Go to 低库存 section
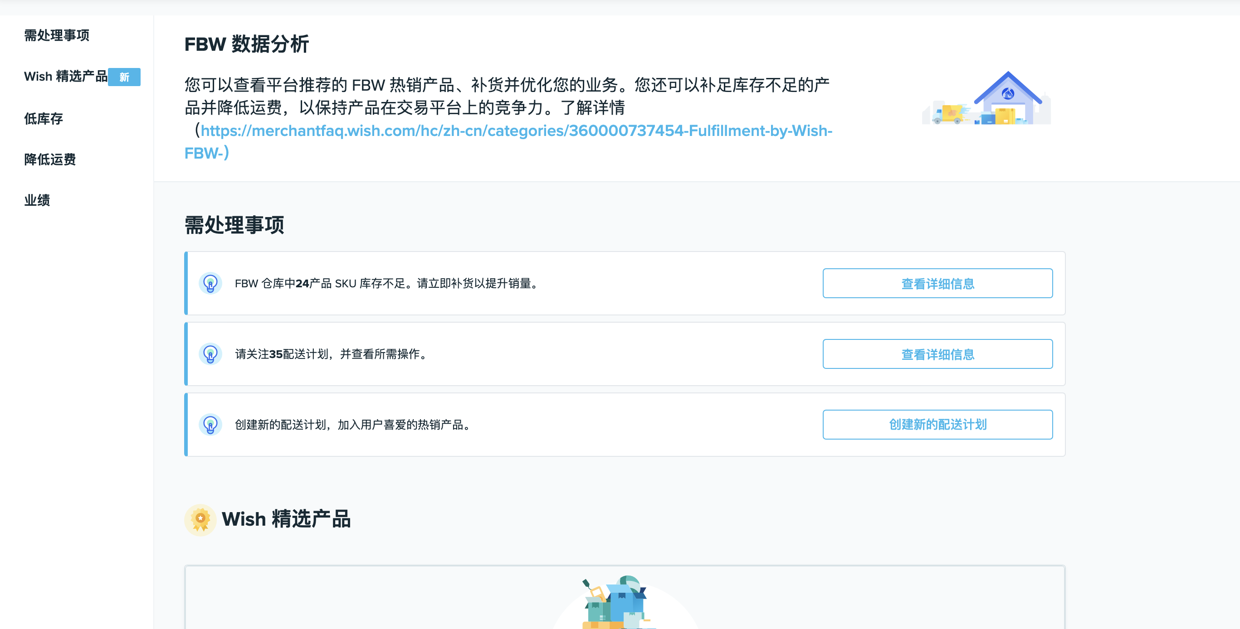This screenshot has width=1240, height=629. coord(44,118)
